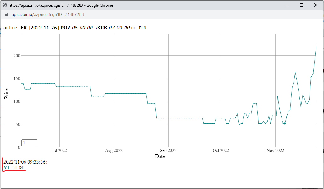
Task: Minimize the Chrome popup window
Action: point(287,5)
